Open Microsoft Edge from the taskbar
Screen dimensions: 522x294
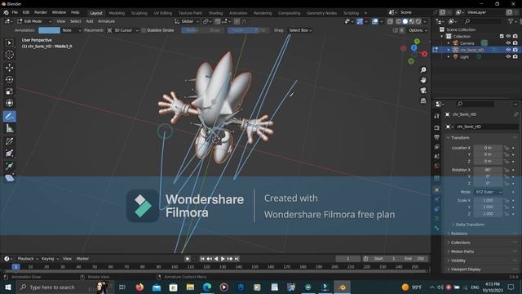point(207,287)
